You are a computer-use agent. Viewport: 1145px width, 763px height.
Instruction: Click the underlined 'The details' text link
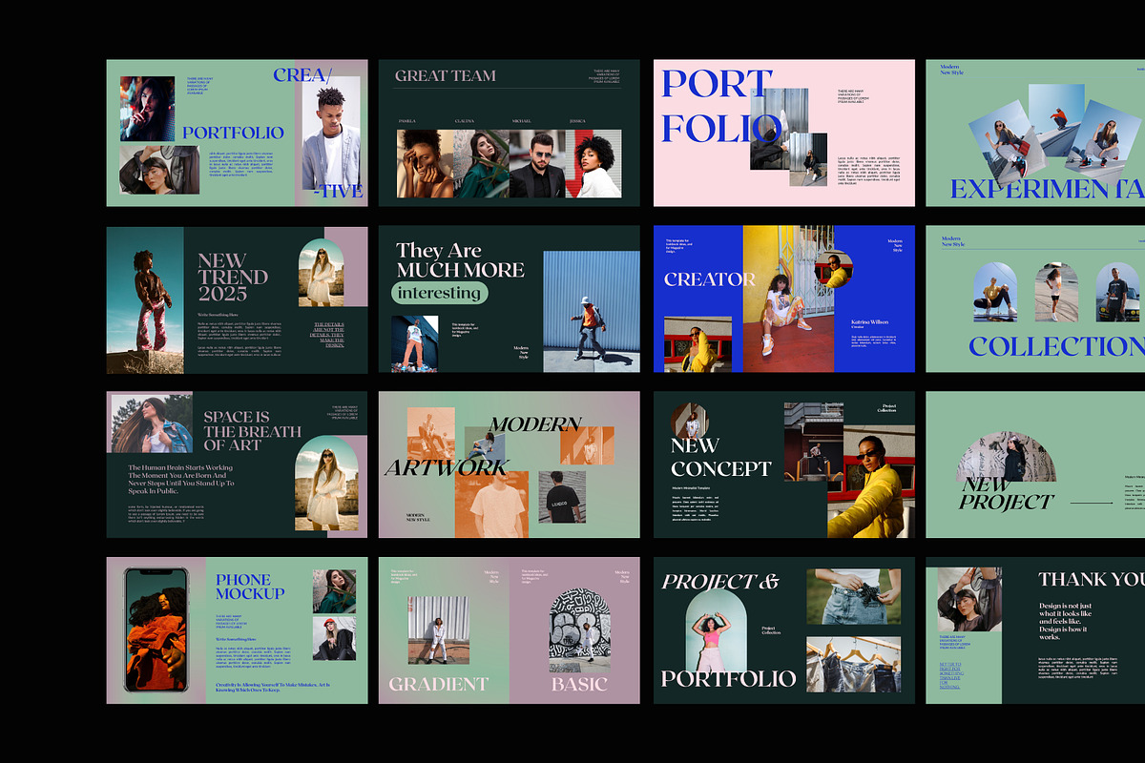(328, 335)
